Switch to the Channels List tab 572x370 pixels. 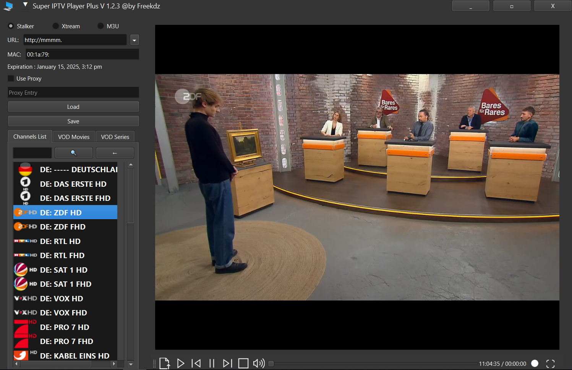click(30, 136)
